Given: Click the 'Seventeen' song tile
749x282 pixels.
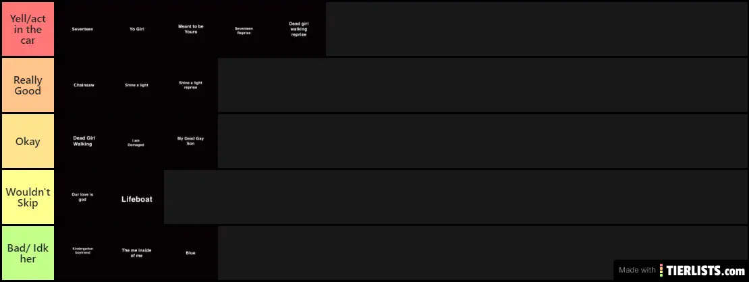Looking at the screenshot, I should click(82, 29).
